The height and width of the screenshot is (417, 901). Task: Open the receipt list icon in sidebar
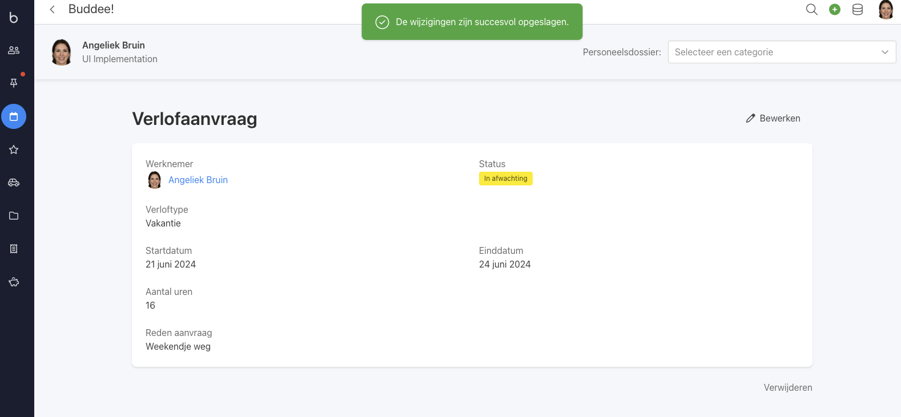point(14,249)
